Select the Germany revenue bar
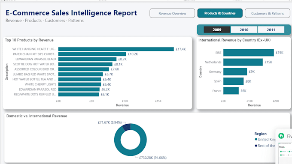 pos(235,72)
